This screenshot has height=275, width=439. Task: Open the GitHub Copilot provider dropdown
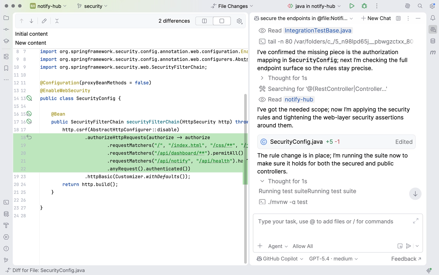280,259
